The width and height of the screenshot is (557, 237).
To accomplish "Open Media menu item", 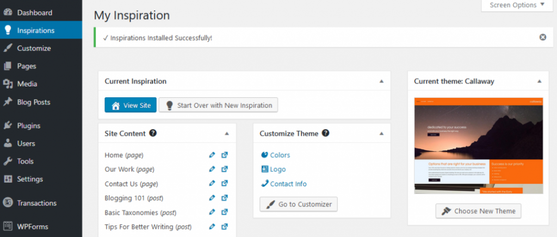I will pyautogui.click(x=41, y=84).
